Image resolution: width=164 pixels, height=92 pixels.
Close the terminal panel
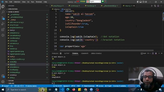[162, 53]
